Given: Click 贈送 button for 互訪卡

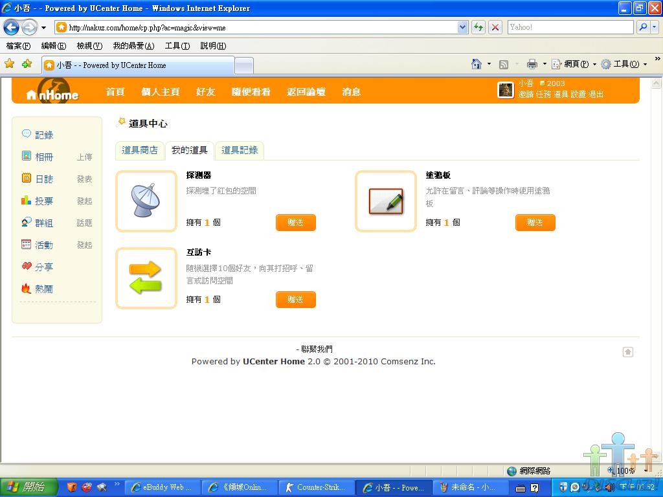Looking at the screenshot, I should point(295,300).
